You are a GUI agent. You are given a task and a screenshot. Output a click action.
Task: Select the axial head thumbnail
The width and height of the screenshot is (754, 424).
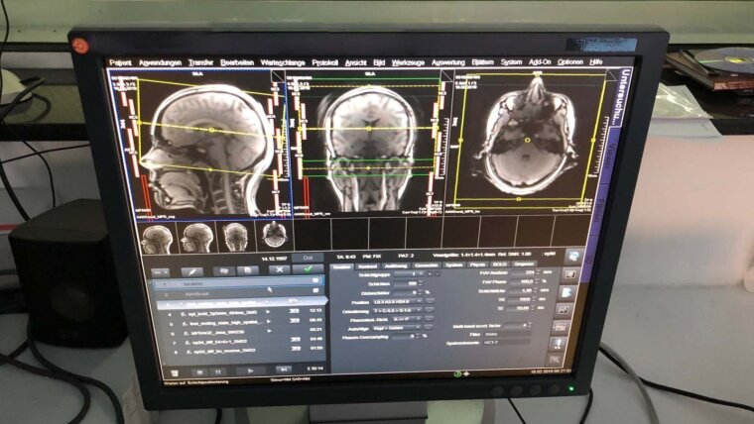[275, 236]
